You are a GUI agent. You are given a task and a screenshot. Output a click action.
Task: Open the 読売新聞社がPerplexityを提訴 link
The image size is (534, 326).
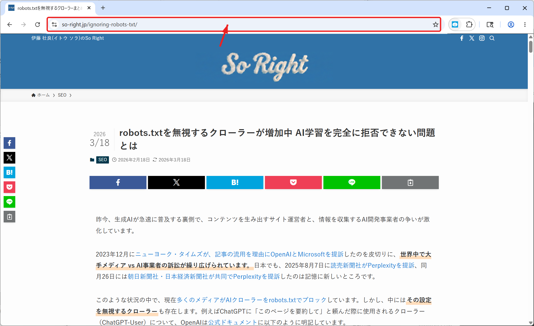tap(373, 265)
